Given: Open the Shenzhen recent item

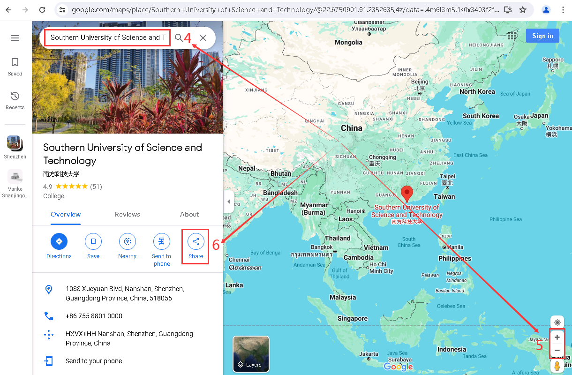Looking at the screenshot, I should coord(15,147).
